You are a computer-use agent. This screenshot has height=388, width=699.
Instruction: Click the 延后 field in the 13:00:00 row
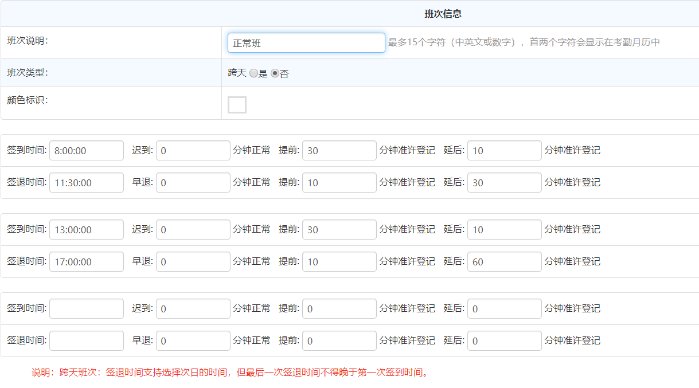[504, 230]
